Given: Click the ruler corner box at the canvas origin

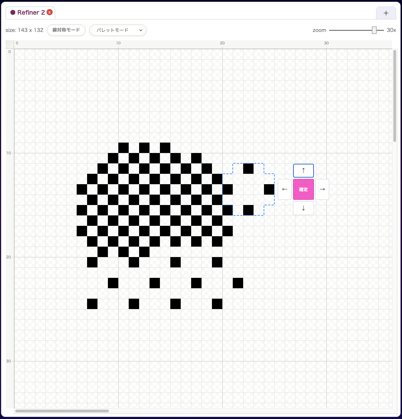Looking at the screenshot, I should (x=10, y=44).
